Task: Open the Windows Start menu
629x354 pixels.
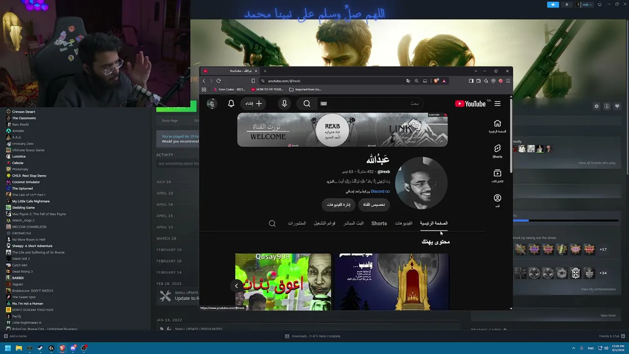Action: tap(8, 348)
